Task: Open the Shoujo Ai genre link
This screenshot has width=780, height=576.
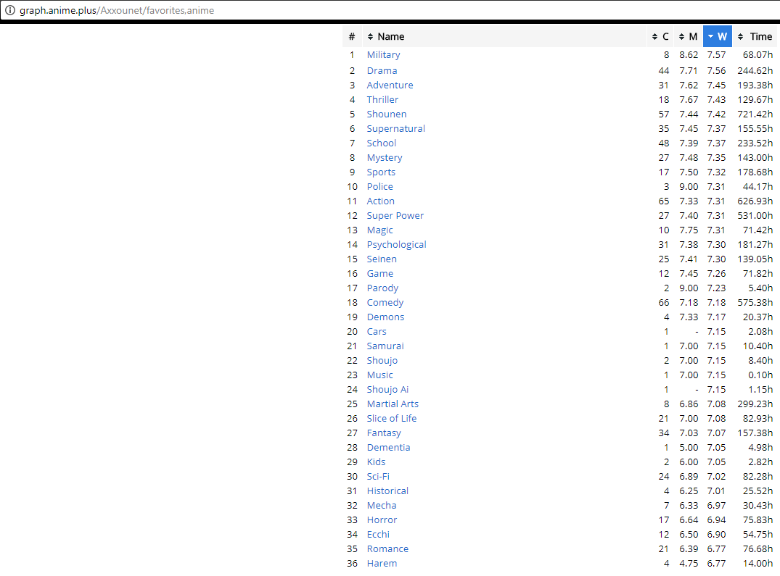Action: 387,389
